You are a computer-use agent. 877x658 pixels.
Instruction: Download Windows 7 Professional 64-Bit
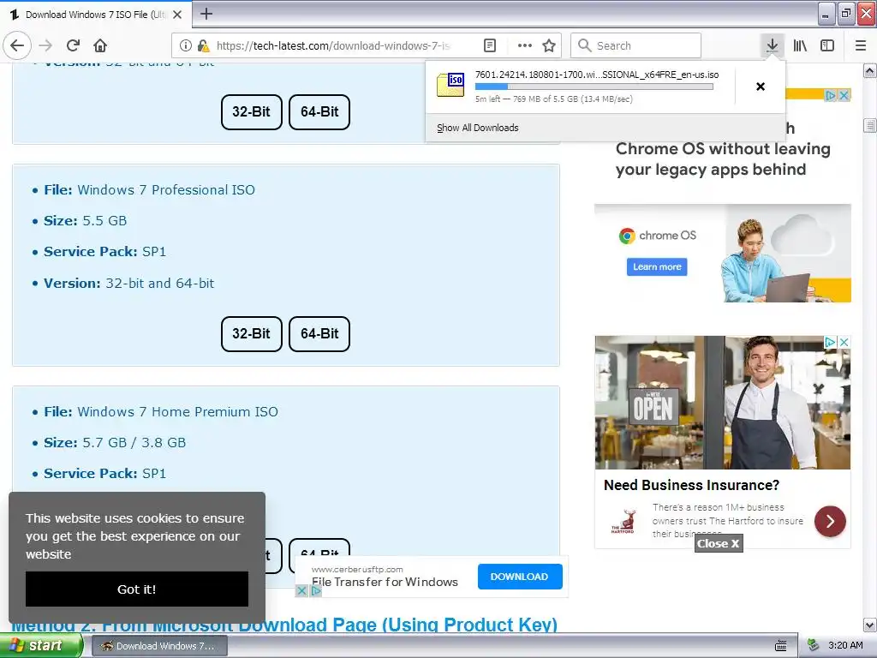319,333
